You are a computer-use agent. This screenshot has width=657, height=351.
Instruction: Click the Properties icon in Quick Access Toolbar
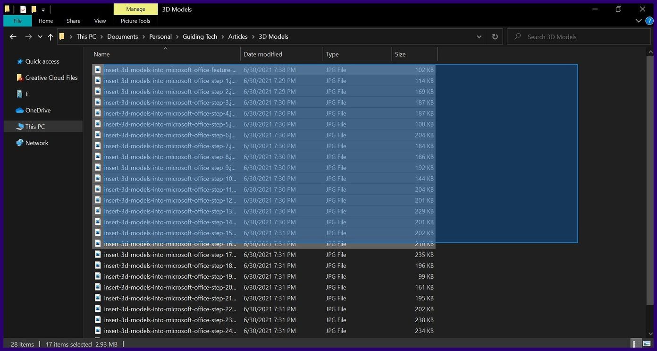tap(23, 9)
